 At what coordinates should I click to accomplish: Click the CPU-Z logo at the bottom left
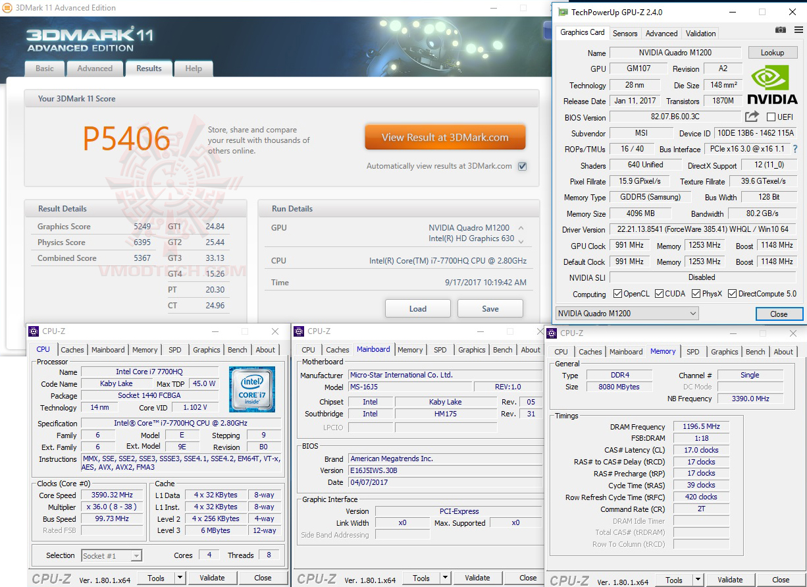click(x=53, y=578)
